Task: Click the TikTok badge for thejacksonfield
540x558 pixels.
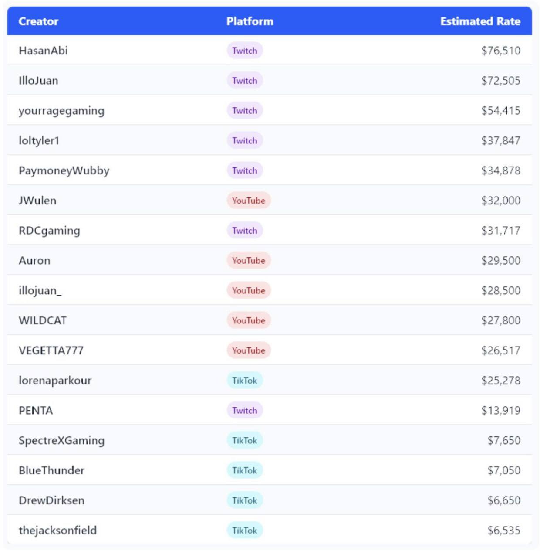Action: [x=244, y=531]
